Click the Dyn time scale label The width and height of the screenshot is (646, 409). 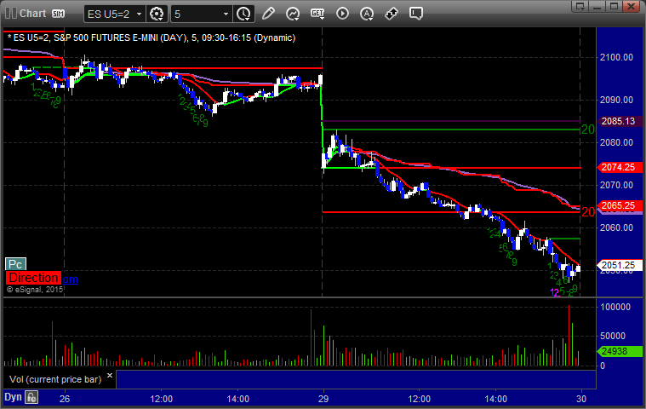(13, 397)
